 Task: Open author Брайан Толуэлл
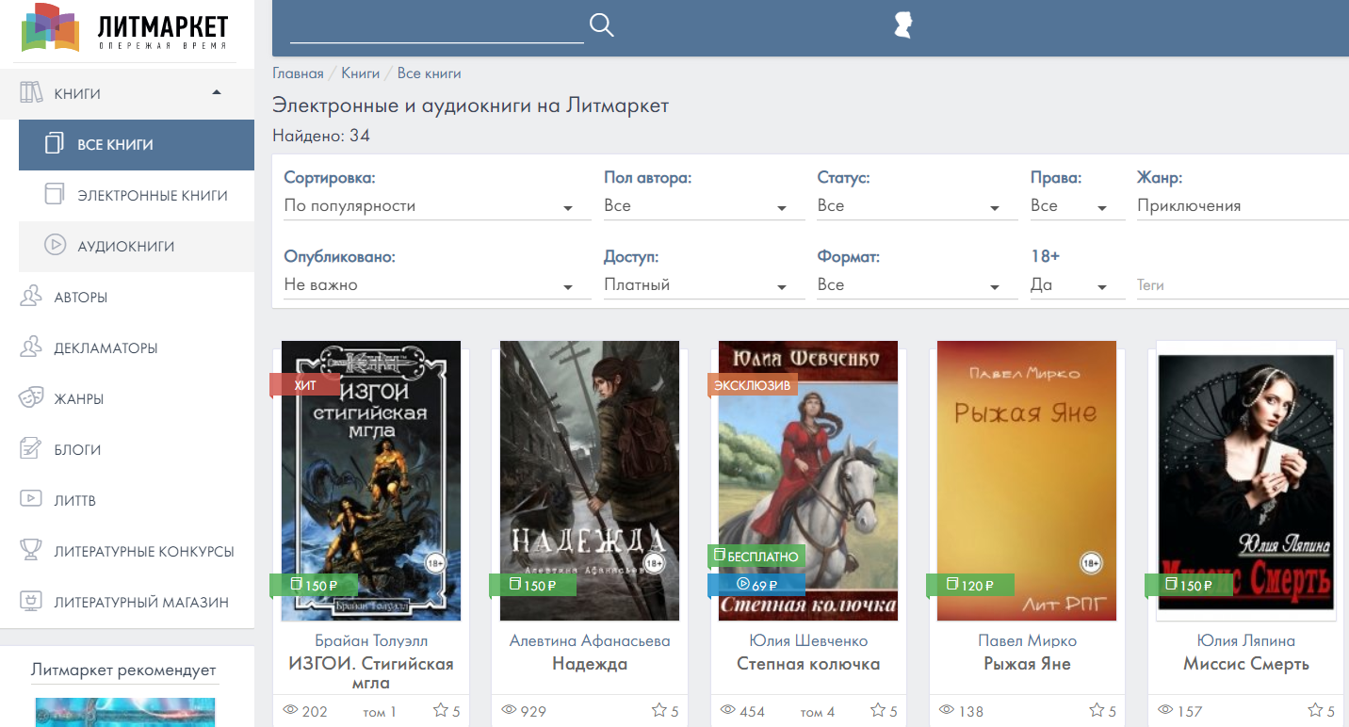(371, 640)
